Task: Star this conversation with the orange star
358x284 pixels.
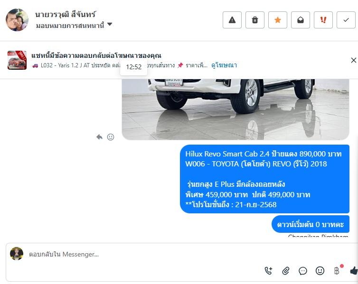Action: pyautogui.click(x=278, y=20)
